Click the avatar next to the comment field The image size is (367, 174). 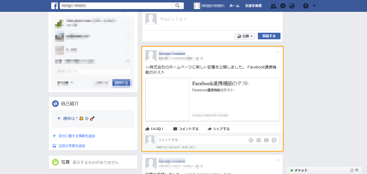(150, 140)
